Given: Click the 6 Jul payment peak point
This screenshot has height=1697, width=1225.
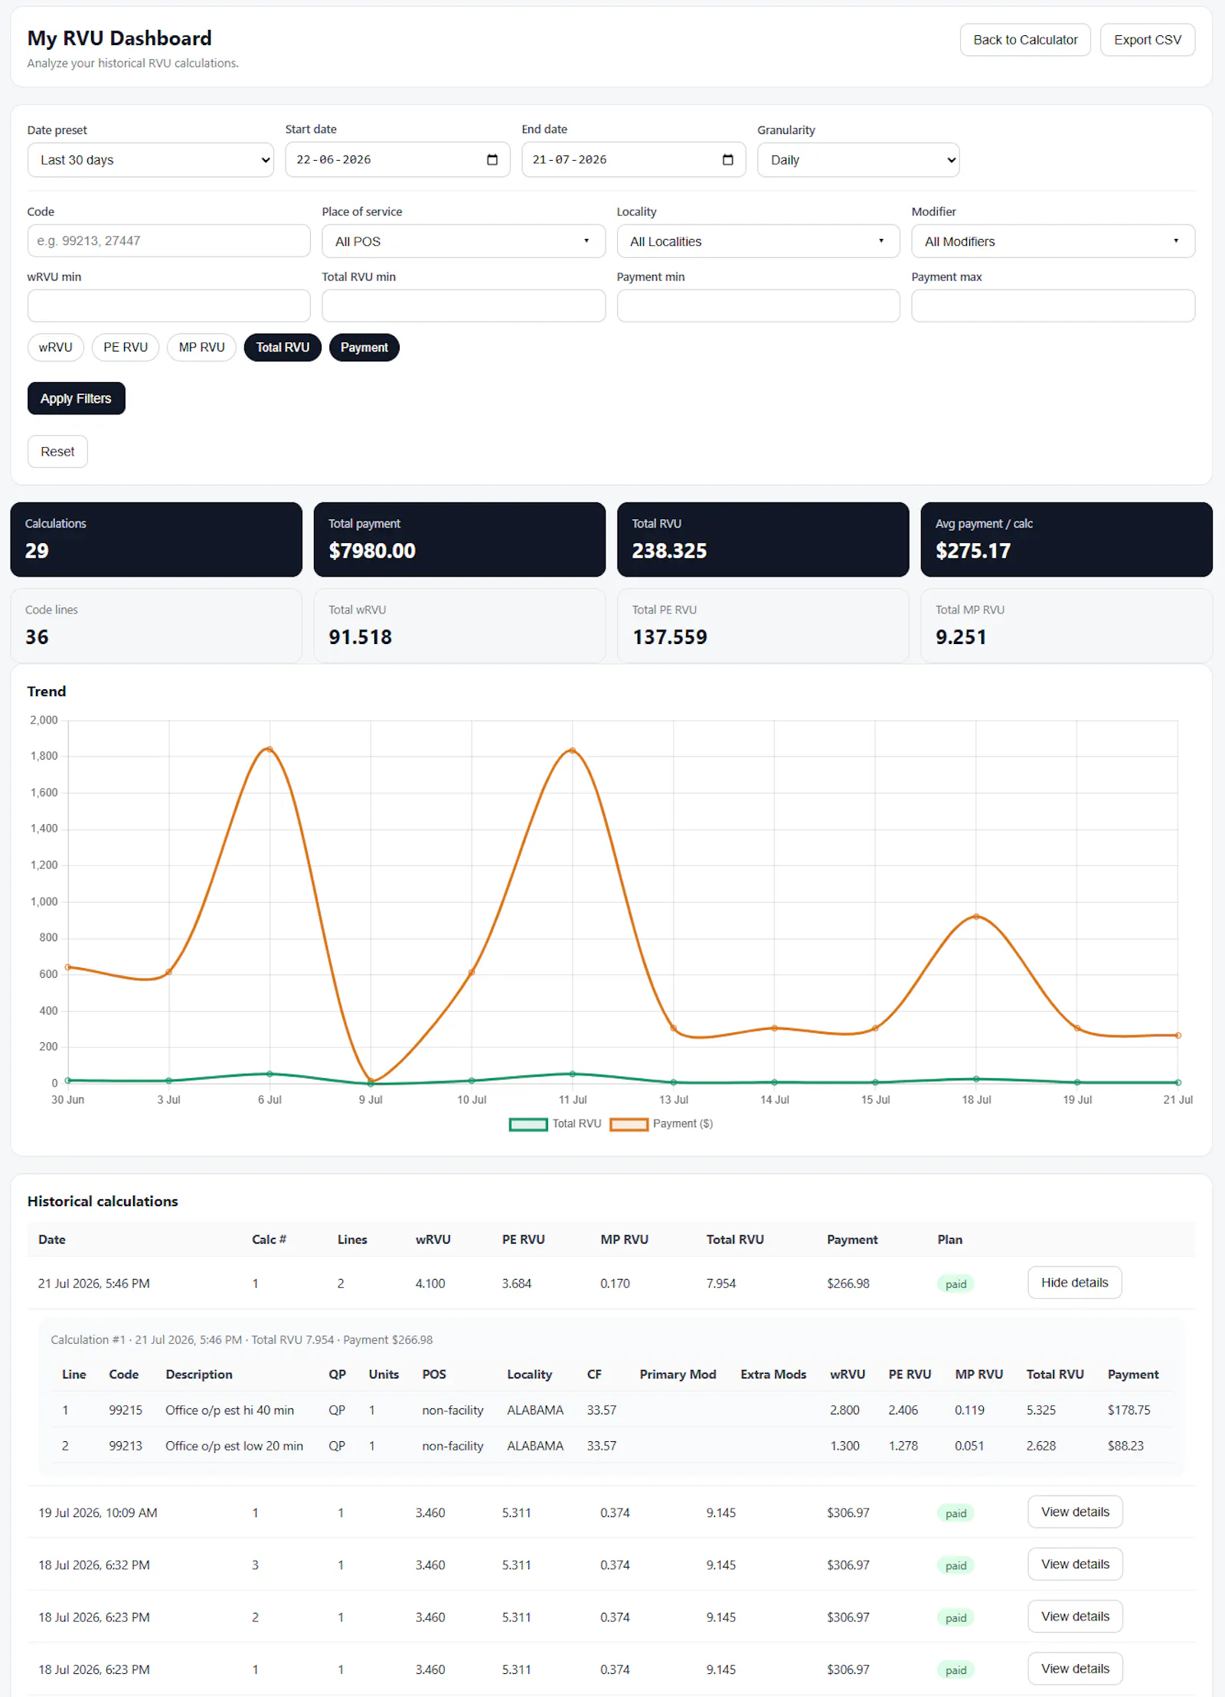Looking at the screenshot, I should (x=269, y=749).
